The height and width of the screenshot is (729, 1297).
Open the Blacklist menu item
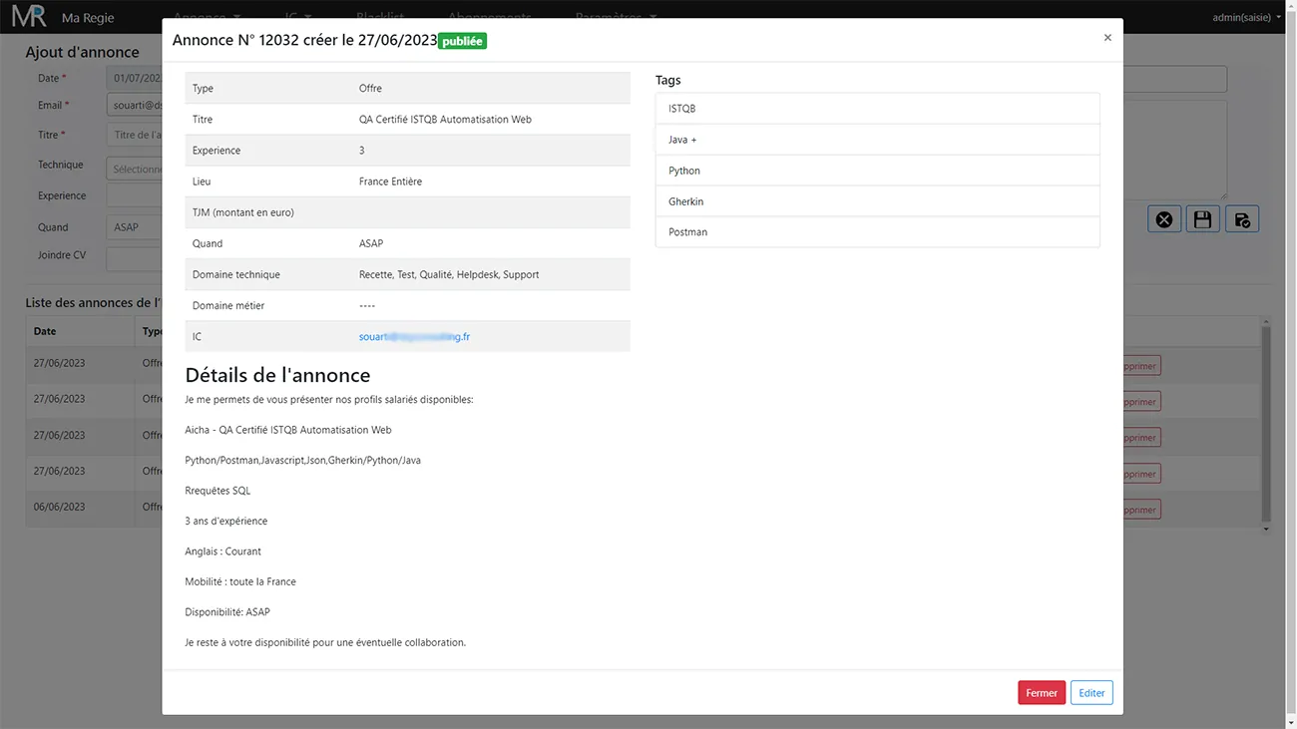(x=379, y=17)
